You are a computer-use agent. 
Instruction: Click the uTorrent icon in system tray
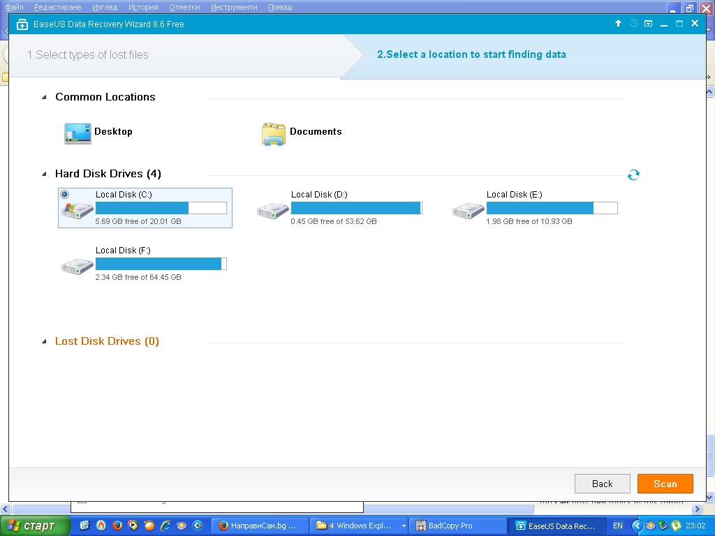click(x=676, y=526)
